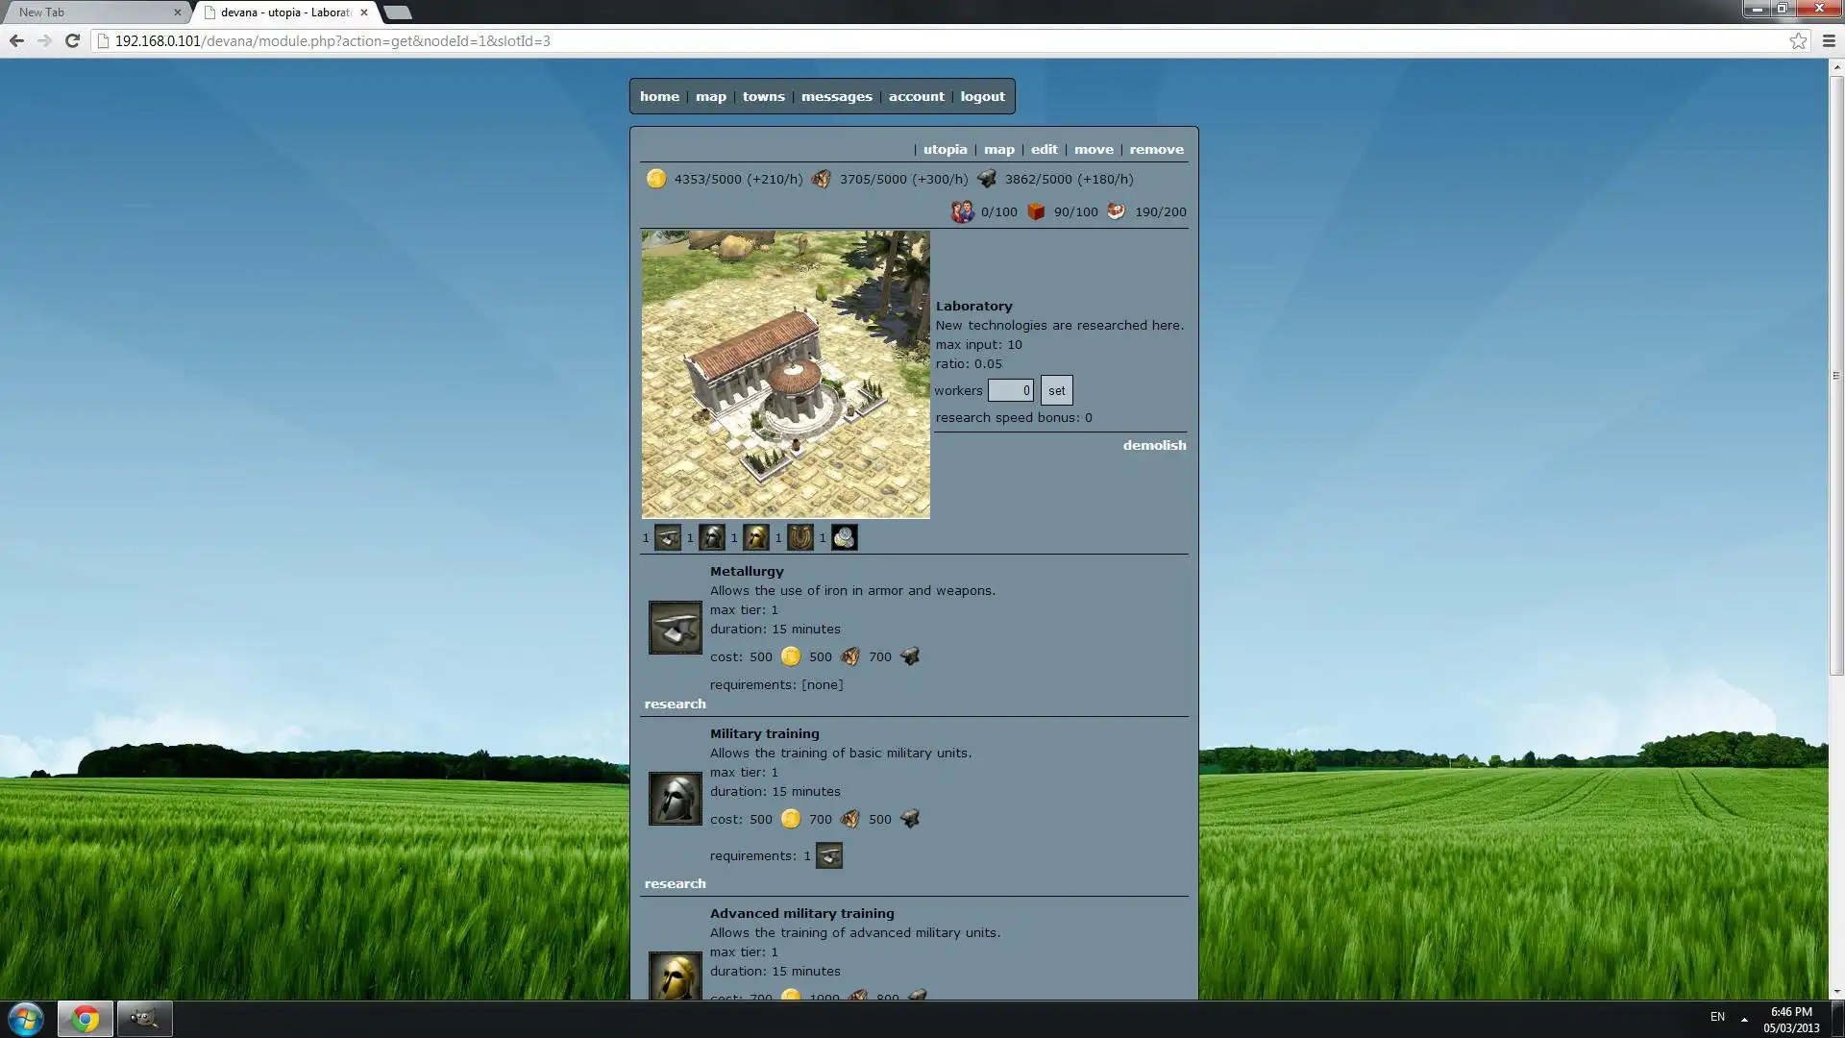Click the stone resource icon in header
Screen dimensions: 1845x1038
coord(987,179)
